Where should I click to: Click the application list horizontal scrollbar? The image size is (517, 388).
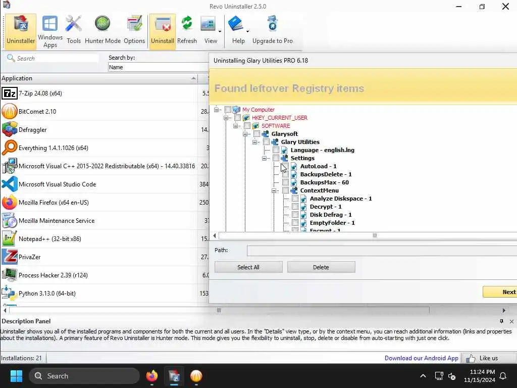219,310
